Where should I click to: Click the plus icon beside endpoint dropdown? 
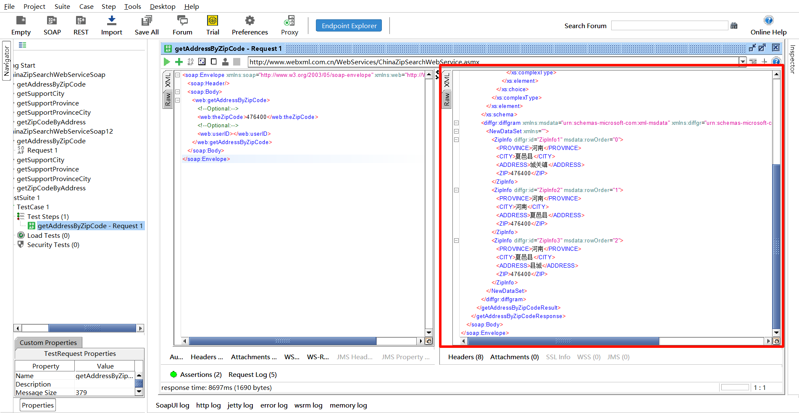click(765, 61)
